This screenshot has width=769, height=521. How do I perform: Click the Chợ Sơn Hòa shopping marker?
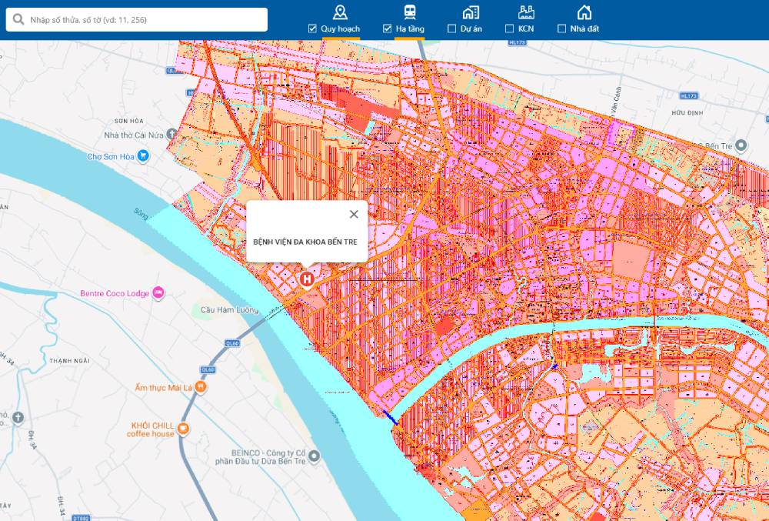click(x=143, y=156)
